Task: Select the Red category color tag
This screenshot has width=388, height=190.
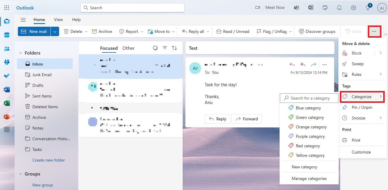Action: (308, 146)
